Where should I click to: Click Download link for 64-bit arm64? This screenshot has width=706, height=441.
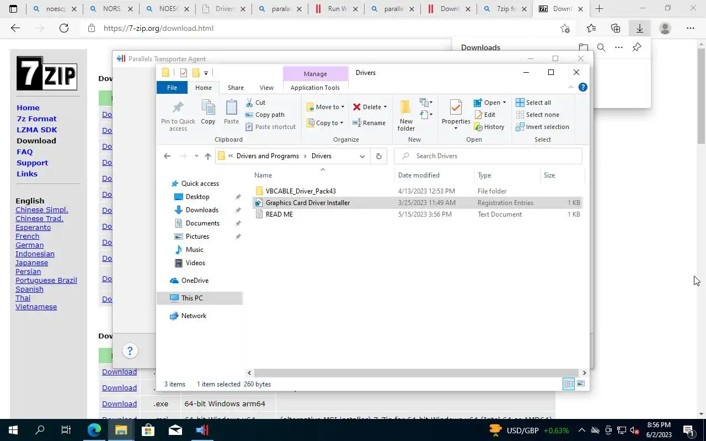(x=119, y=404)
